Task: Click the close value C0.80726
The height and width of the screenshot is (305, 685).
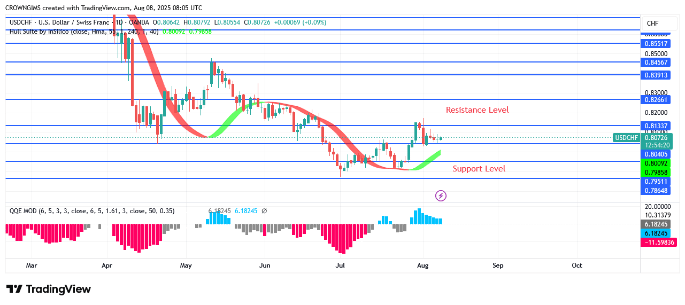Action: [258, 22]
